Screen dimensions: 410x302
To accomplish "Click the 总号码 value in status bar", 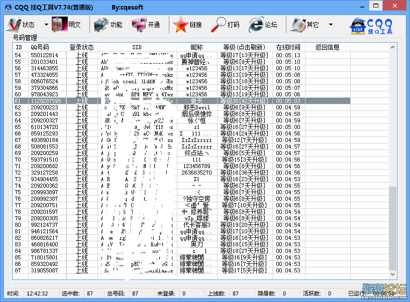I will tap(135, 293).
